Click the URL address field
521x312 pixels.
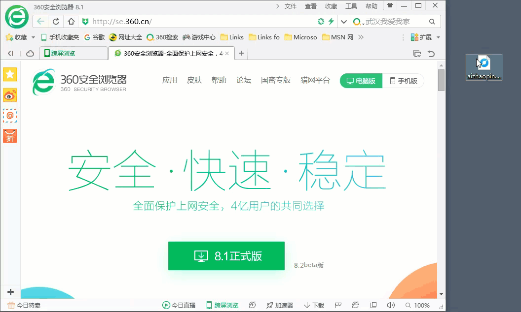coord(203,22)
